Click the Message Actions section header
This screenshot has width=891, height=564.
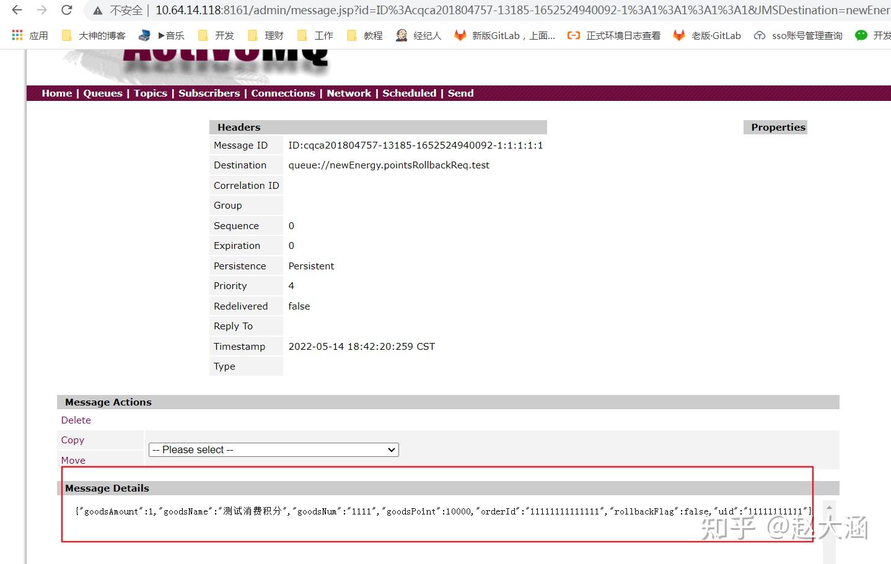pyautogui.click(x=448, y=402)
